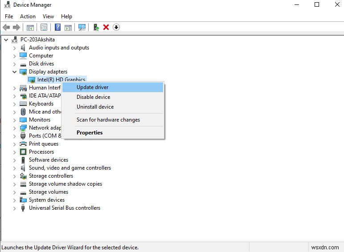Click the red X Uninstall device icon
The height and width of the screenshot is (252, 344).
pyautogui.click(x=106, y=28)
